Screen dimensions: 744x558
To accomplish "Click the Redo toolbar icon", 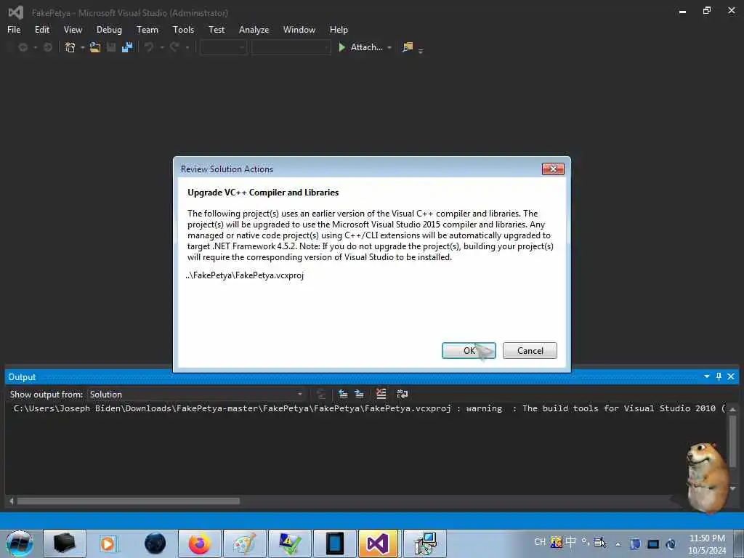I will (174, 47).
